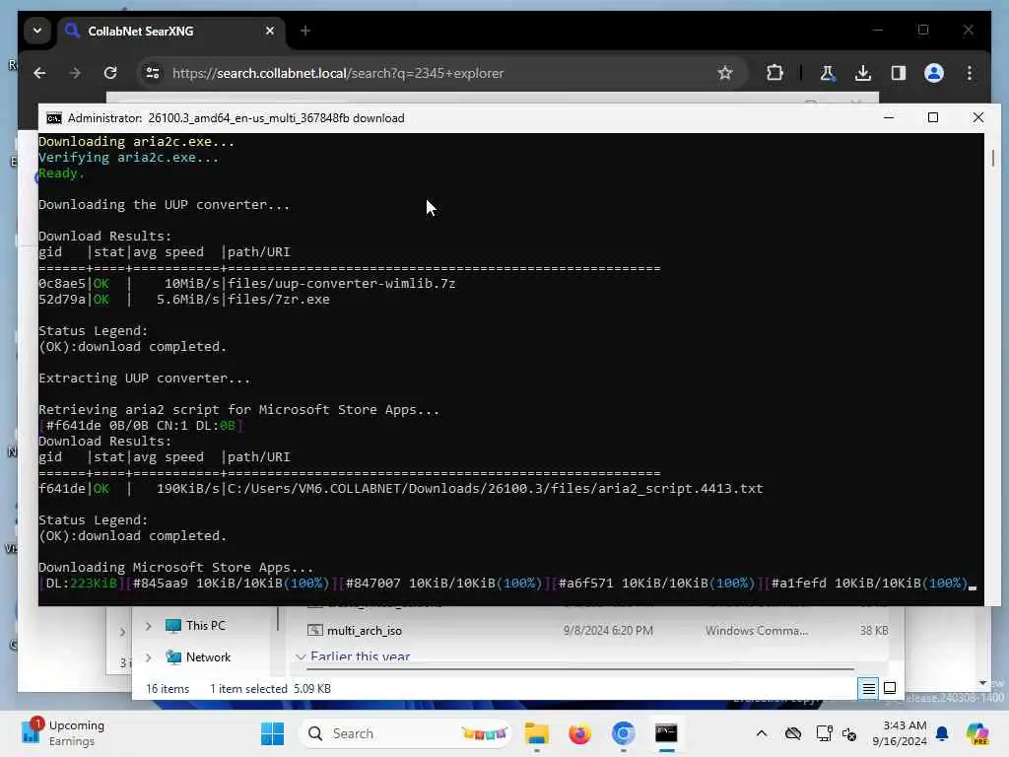Expand Network in File Explorer

click(x=149, y=657)
